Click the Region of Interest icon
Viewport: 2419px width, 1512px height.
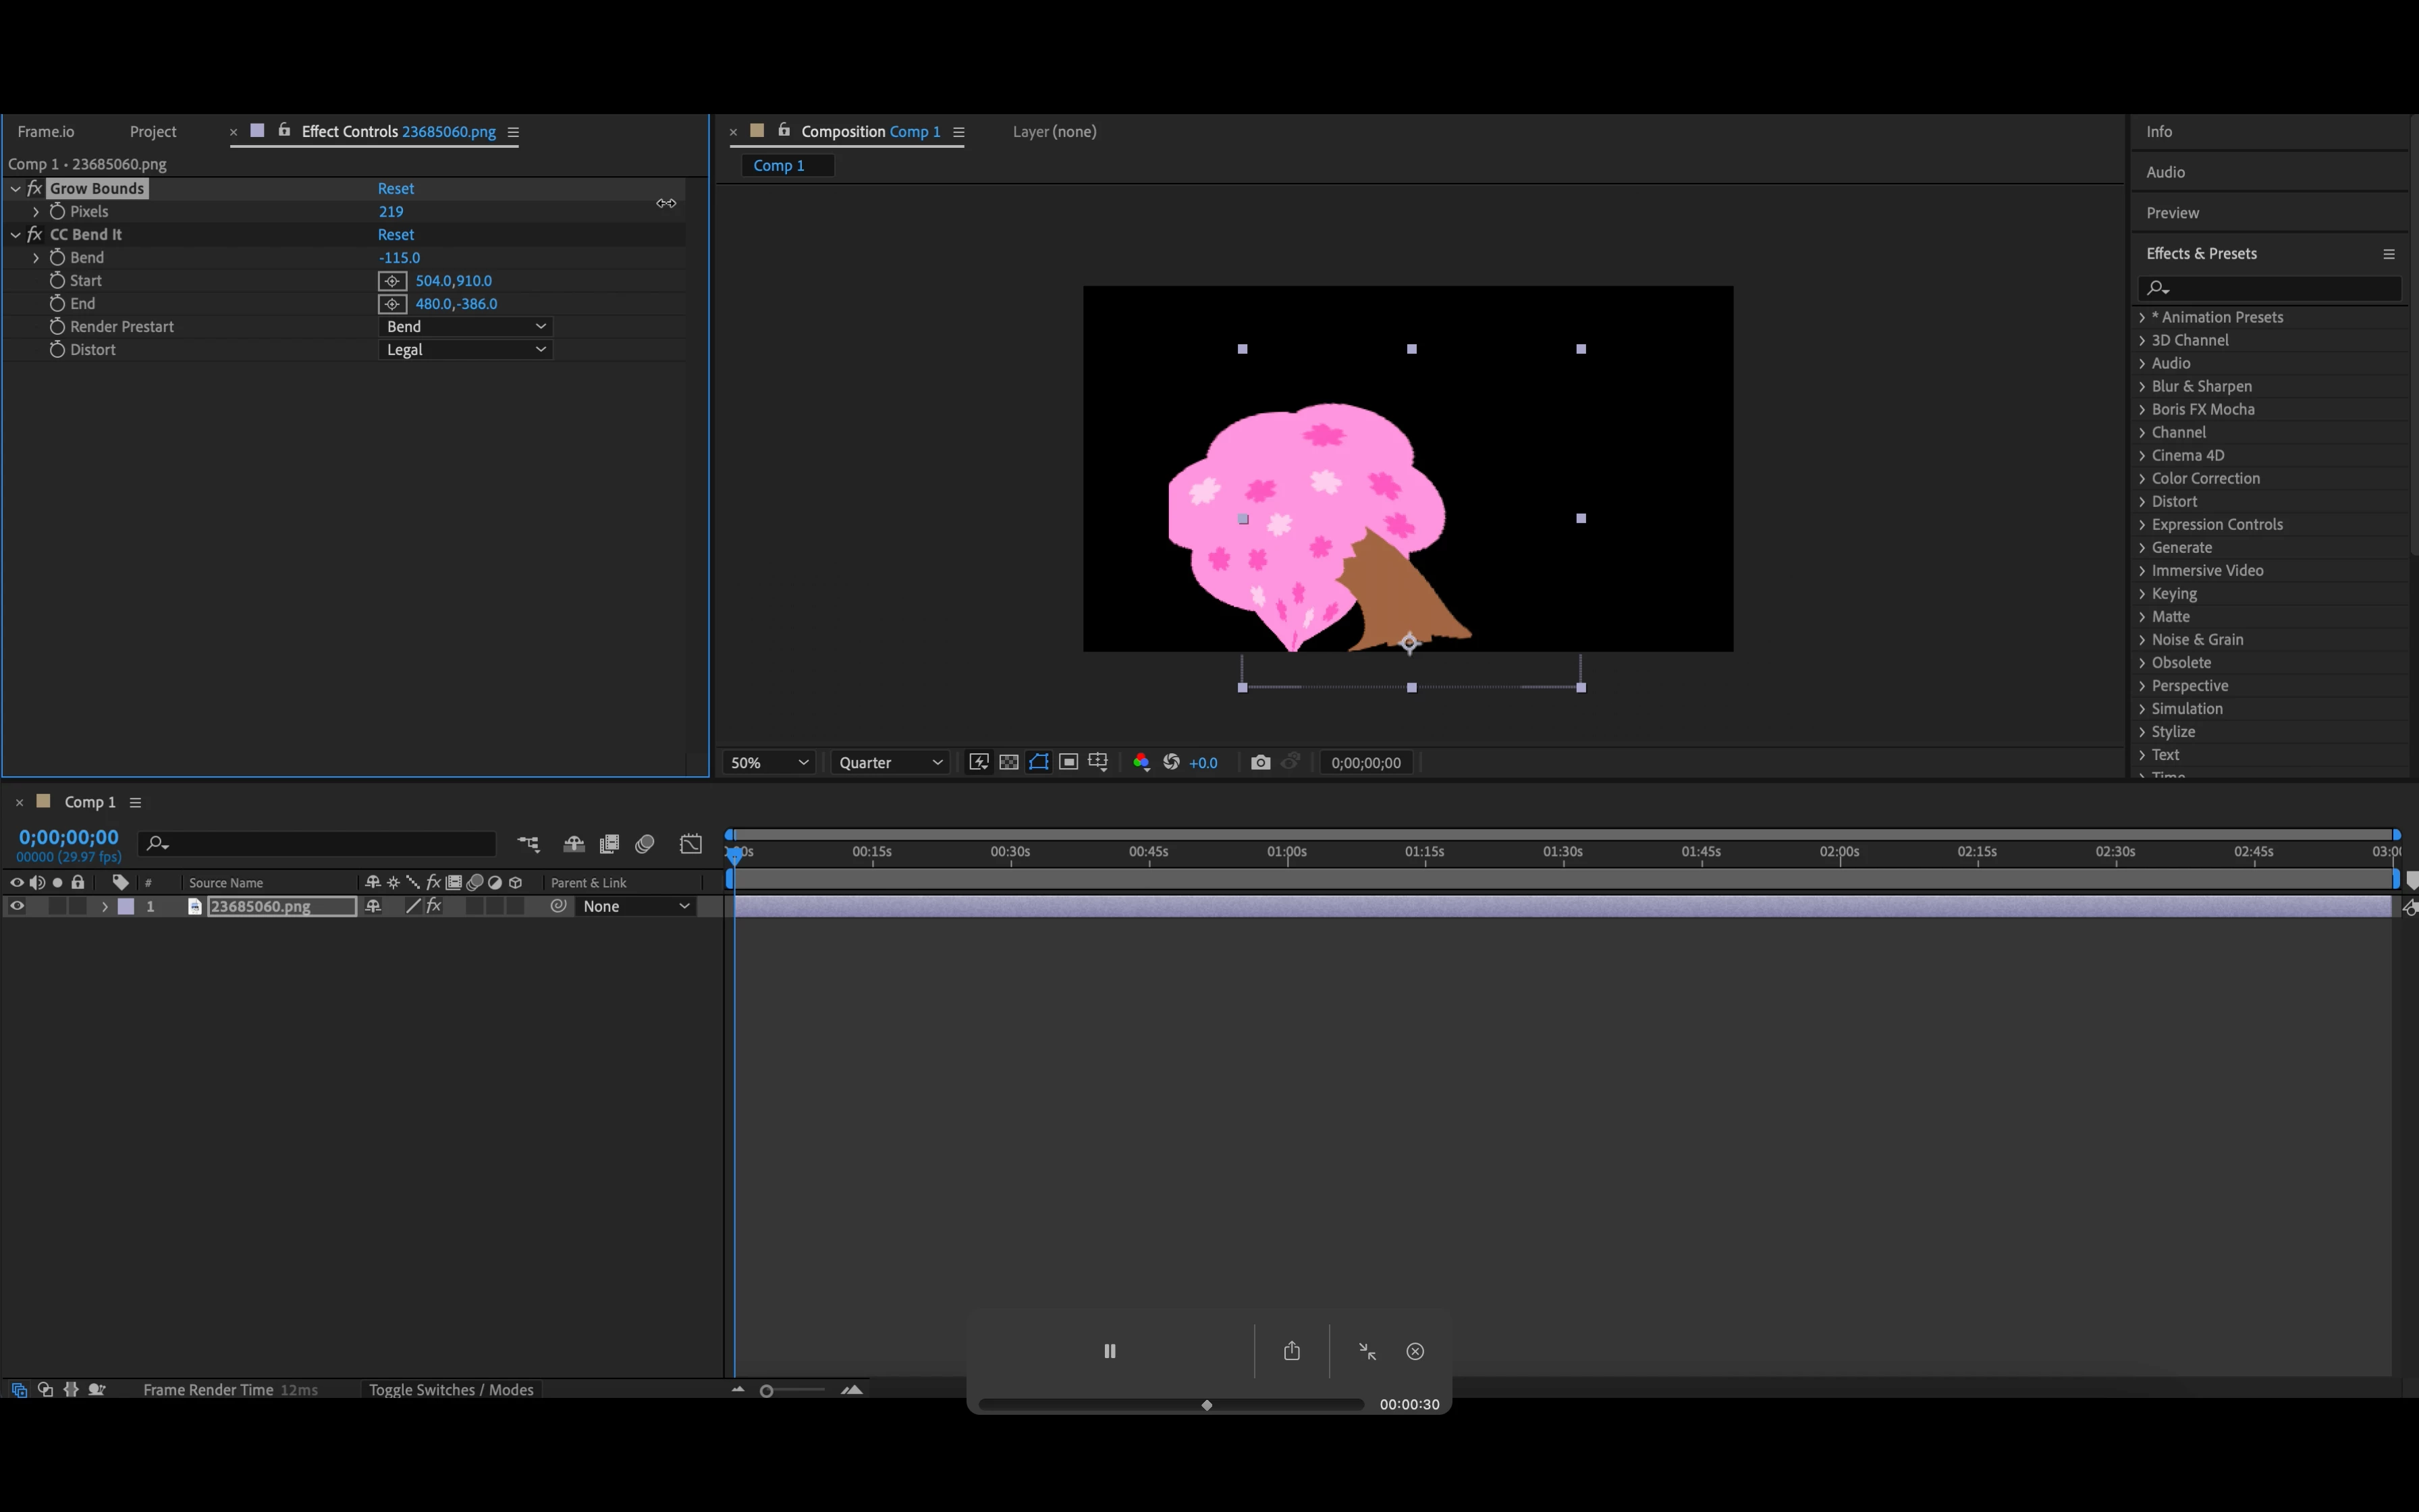pos(1068,762)
